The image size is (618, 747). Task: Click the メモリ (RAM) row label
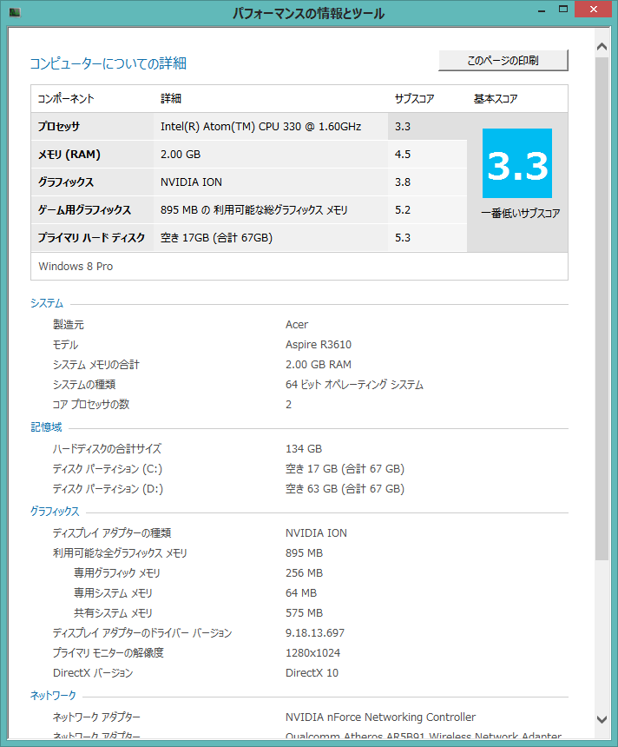click(x=69, y=155)
